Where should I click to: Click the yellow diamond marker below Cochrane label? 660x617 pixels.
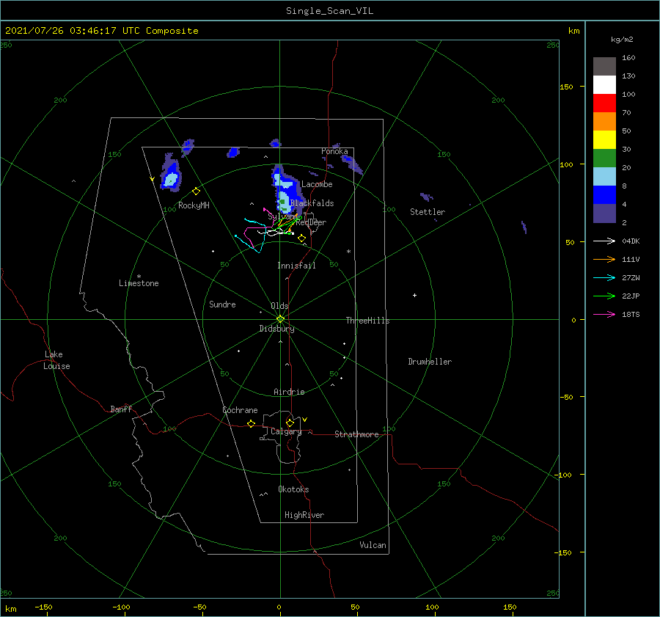point(251,423)
